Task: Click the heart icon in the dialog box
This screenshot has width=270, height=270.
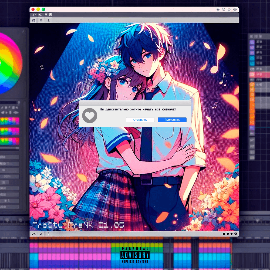Action: [x=90, y=116]
